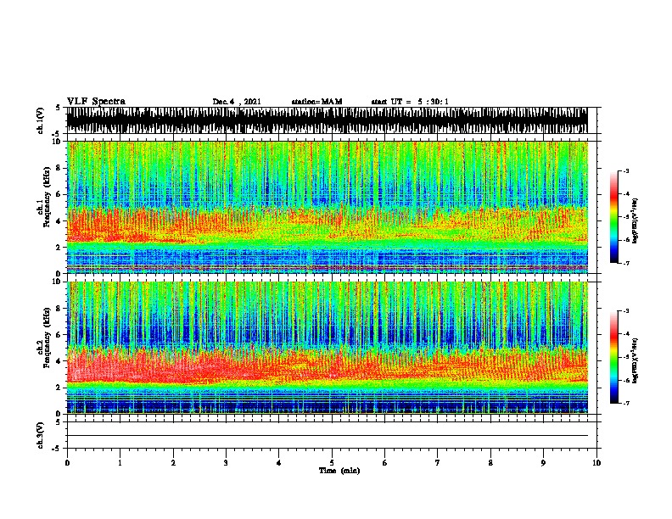Select the "Dec. 4, 2021" date text
This screenshot has width=672, height=519.
point(237,102)
